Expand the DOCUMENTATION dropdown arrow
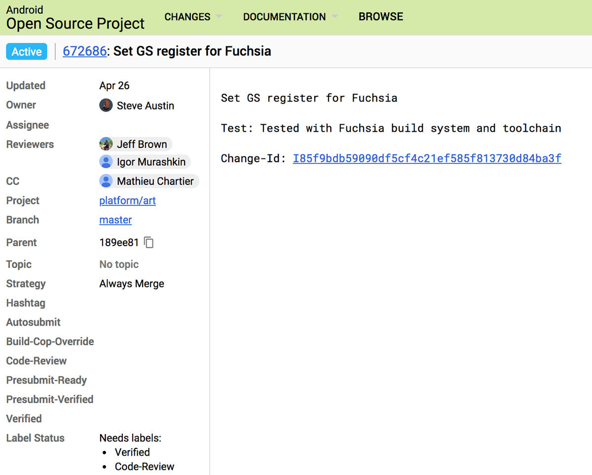 334,17
